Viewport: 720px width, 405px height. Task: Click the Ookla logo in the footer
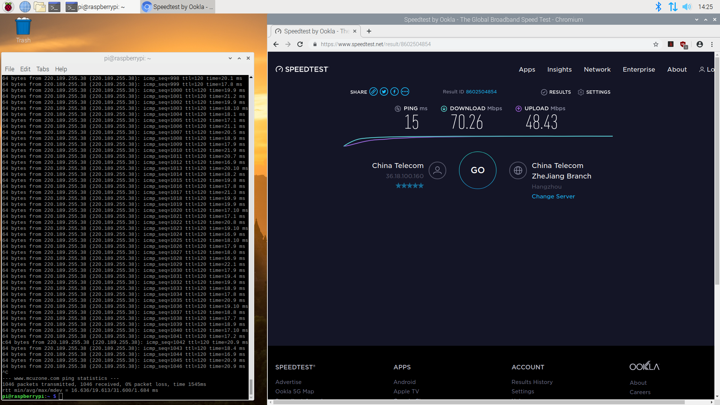[644, 366]
